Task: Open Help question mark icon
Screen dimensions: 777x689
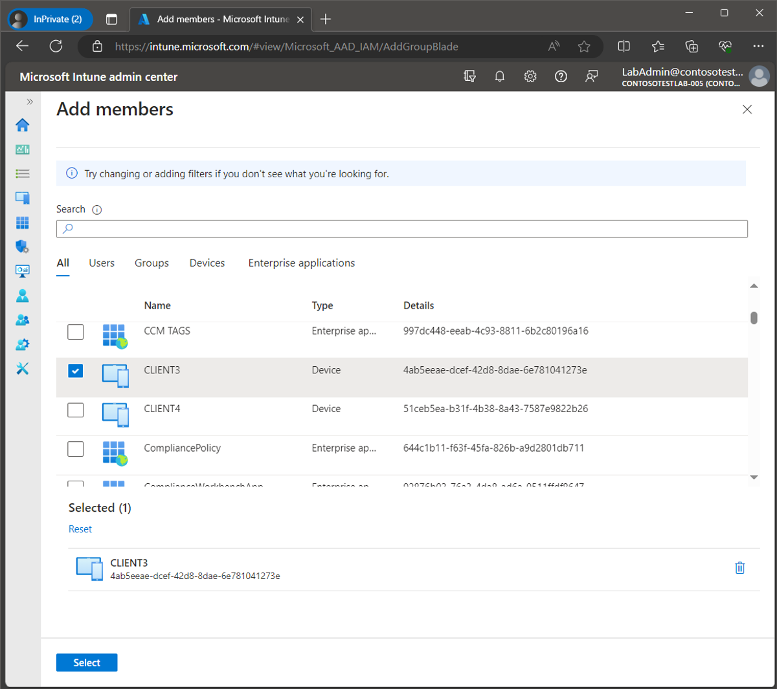Action: click(x=561, y=76)
